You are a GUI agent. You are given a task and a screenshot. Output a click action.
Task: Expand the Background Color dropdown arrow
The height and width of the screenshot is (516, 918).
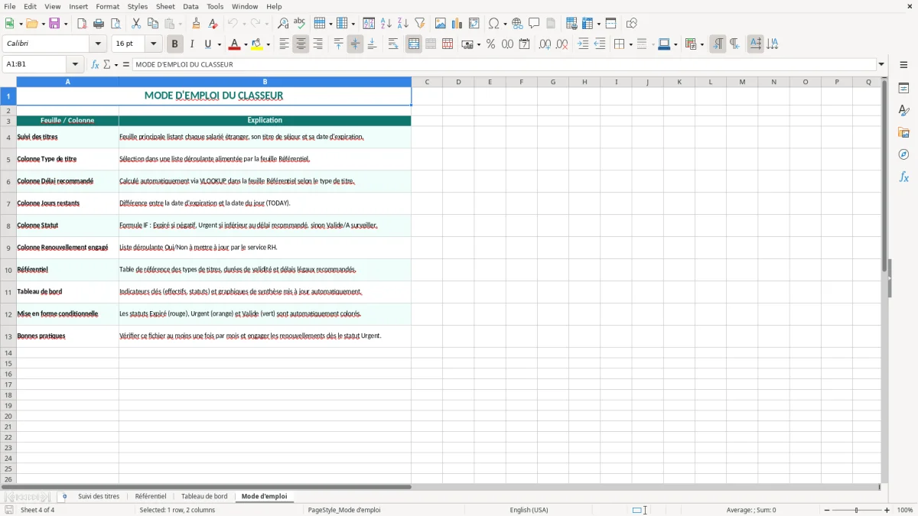(x=268, y=45)
